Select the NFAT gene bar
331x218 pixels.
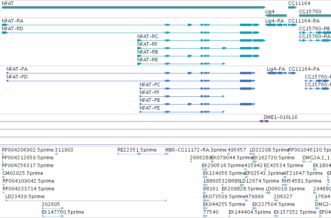click(x=134, y=7)
